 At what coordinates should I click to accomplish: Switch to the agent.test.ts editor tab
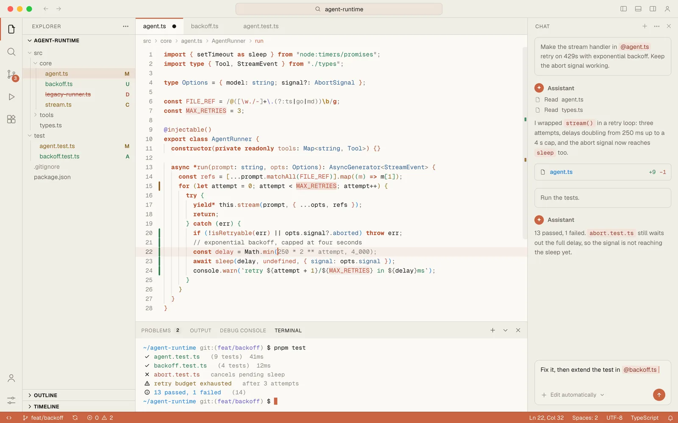[x=261, y=26]
